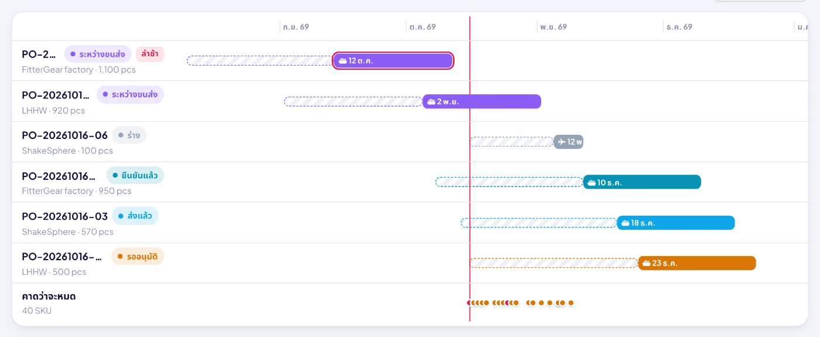The image size is (820, 337).
Task: Click the ก.ย. 69 month header
Action: 296,27
